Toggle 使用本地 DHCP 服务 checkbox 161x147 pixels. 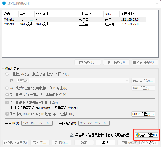tap(7, 114)
